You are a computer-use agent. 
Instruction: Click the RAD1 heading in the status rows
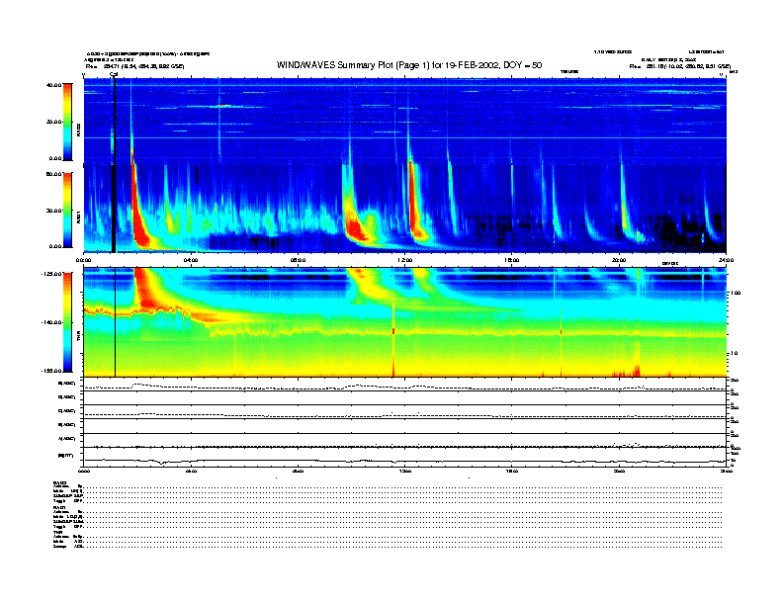(x=60, y=508)
